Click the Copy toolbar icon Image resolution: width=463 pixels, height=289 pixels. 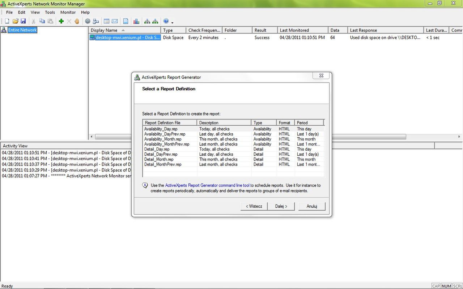(42, 21)
